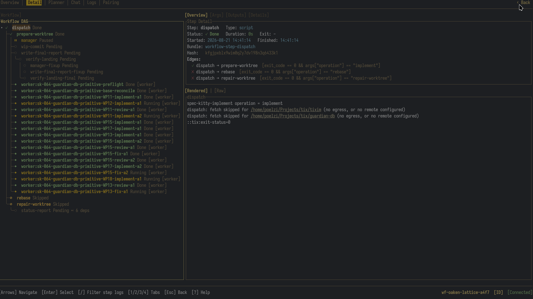This screenshot has height=299, width=533.
Task: Click the WP17-implement-a1 diamond icon
Action: (x=16, y=129)
